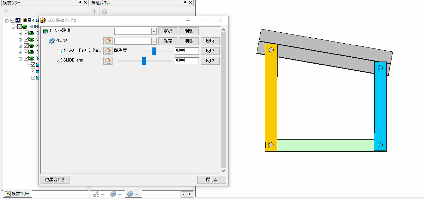Uncheck the 4LINK child node checkbox
The image size is (424, 199).
(x=20, y=27)
